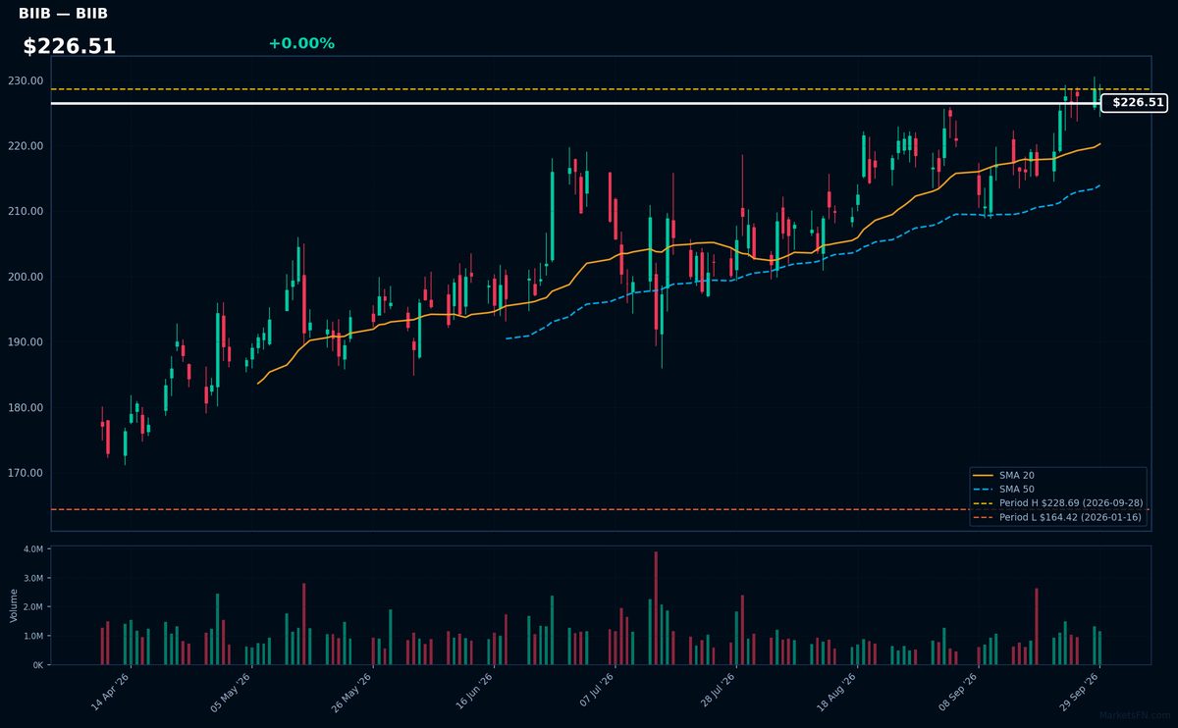The image size is (1178, 728).
Task: Click the 16 Jun '26 date label
Action: (x=475, y=693)
